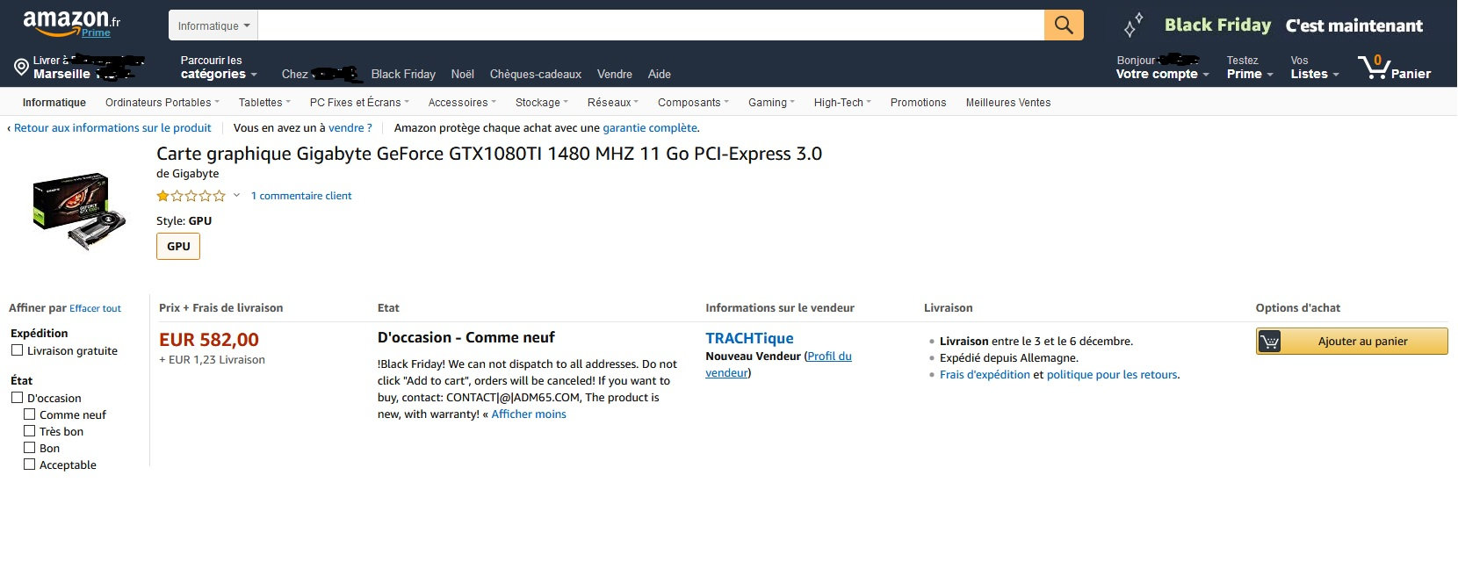
Task: Enable the Comme neuf filter checkbox
Action: 29,414
